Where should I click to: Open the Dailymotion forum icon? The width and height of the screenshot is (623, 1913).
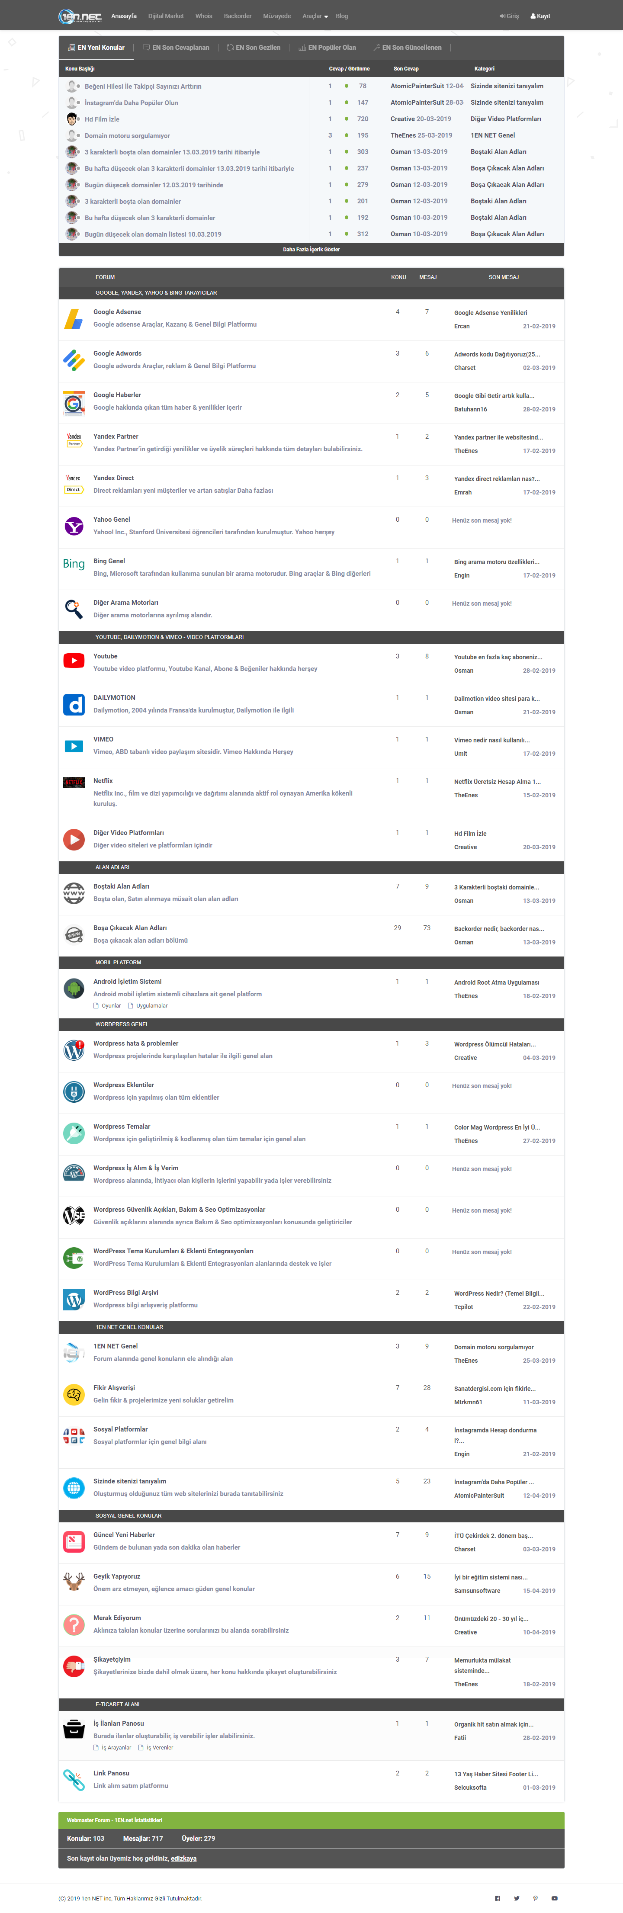[74, 705]
